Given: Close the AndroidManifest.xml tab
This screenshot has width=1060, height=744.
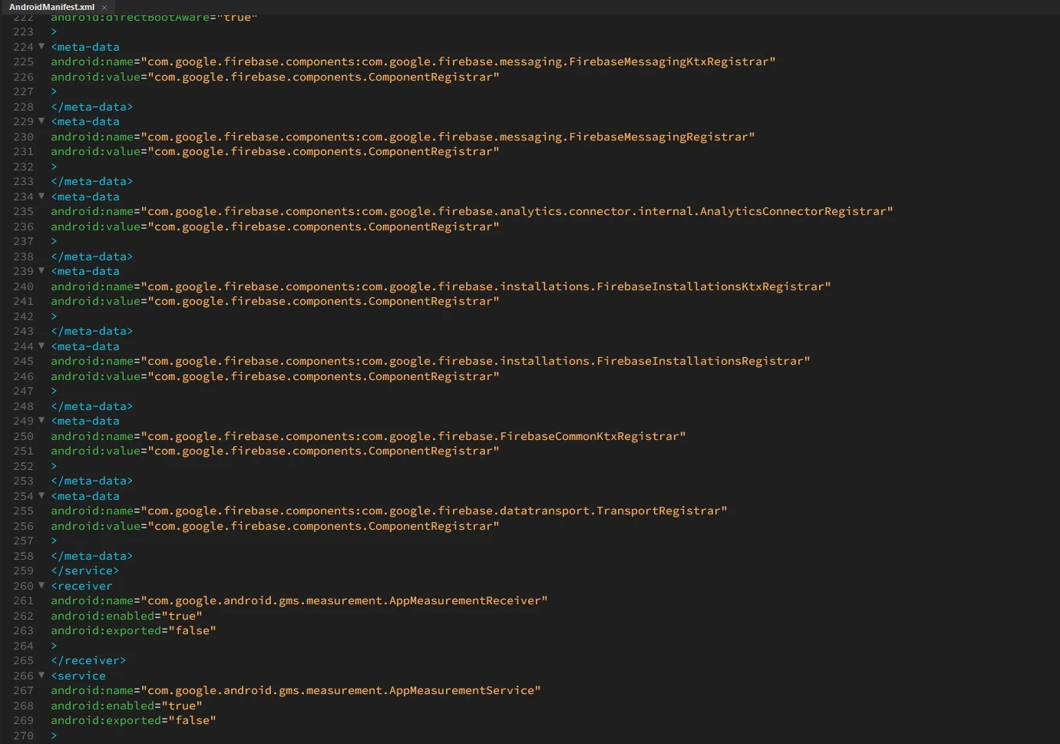Looking at the screenshot, I should click(104, 8).
